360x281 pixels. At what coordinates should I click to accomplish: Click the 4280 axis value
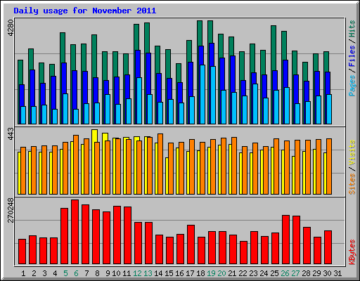coord(11,27)
